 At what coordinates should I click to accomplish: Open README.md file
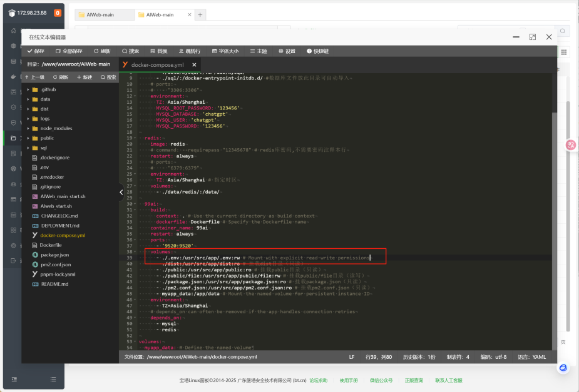(54, 284)
